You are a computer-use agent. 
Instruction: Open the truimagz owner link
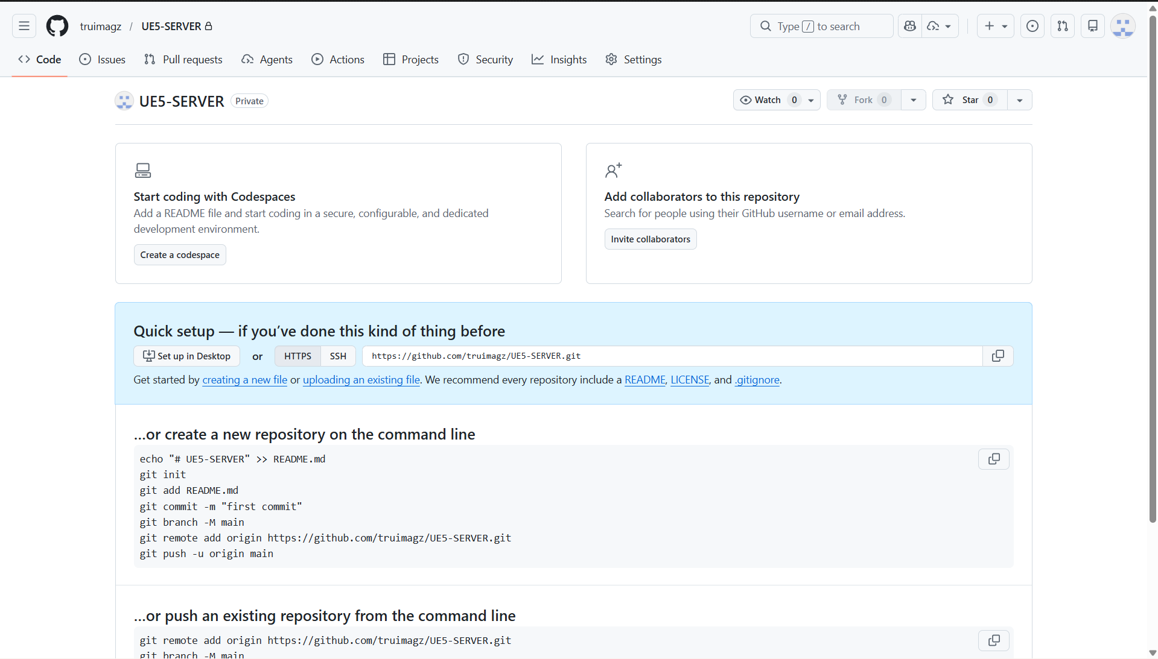tap(101, 26)
